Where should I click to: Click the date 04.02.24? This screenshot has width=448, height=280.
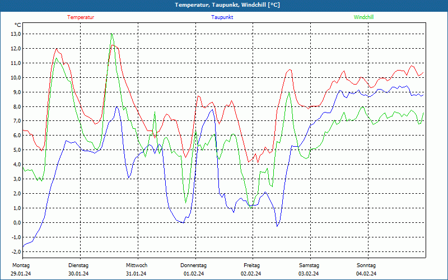366,274
